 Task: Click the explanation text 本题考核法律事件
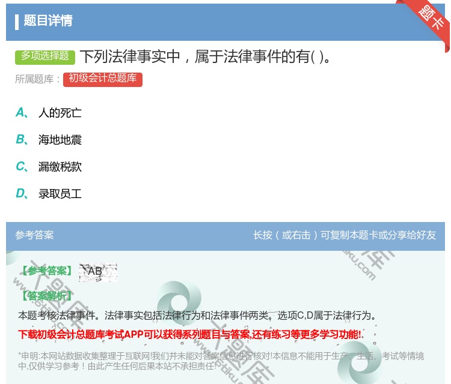click(197, 316)
